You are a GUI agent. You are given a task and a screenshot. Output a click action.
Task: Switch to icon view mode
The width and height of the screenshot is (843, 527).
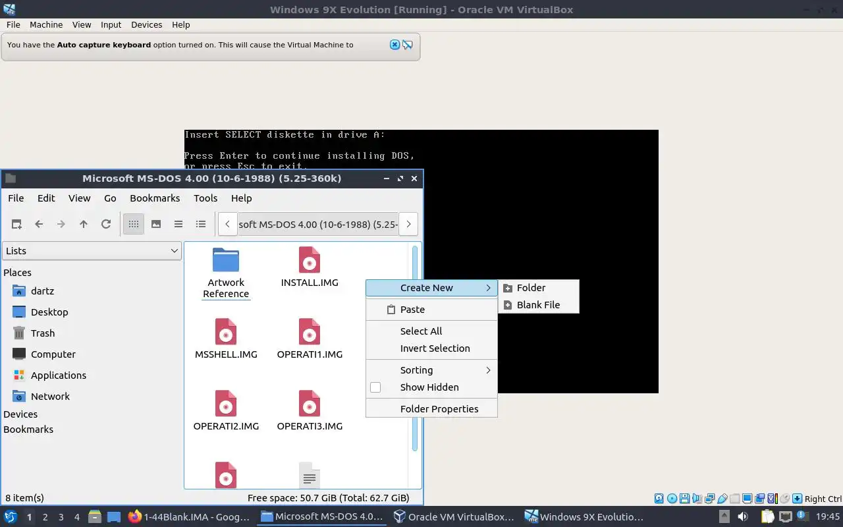[x=134, y=224]
